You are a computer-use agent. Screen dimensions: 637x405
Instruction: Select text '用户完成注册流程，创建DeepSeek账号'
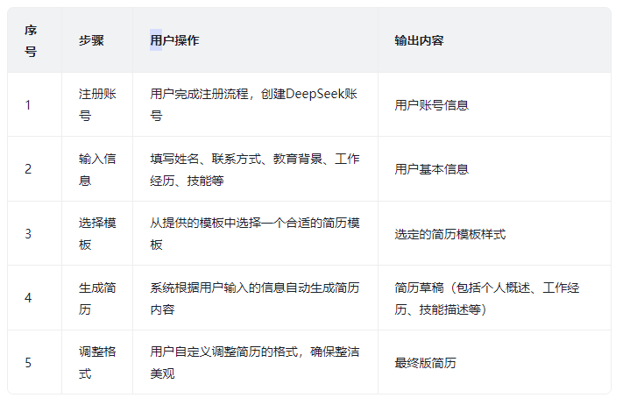[253, 105]
